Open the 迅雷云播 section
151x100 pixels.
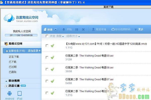pos(14,86)
